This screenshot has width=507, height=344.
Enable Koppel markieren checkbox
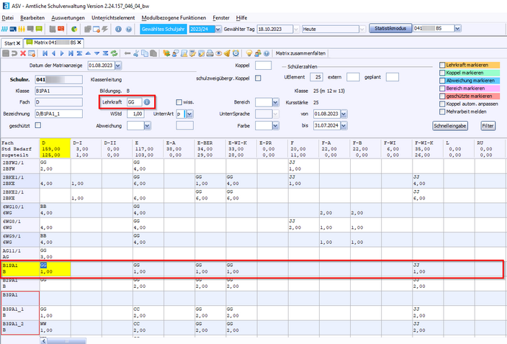click(442, 73)
